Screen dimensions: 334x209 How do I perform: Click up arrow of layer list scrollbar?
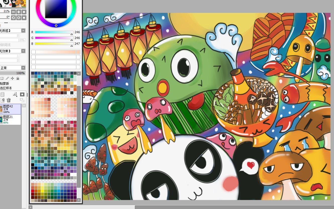point(24,106)
